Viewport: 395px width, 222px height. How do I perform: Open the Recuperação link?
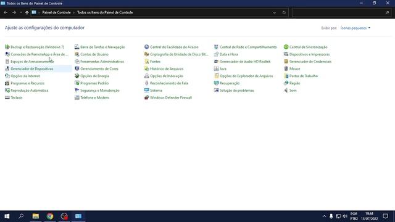pos(230,83)
